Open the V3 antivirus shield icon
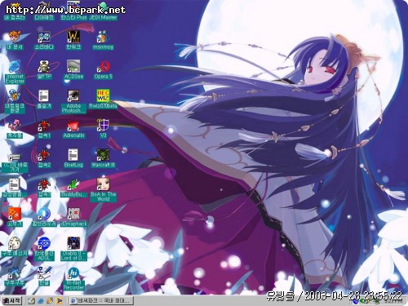Viewport: 408px width, 306px height. (x=103, y=128)
